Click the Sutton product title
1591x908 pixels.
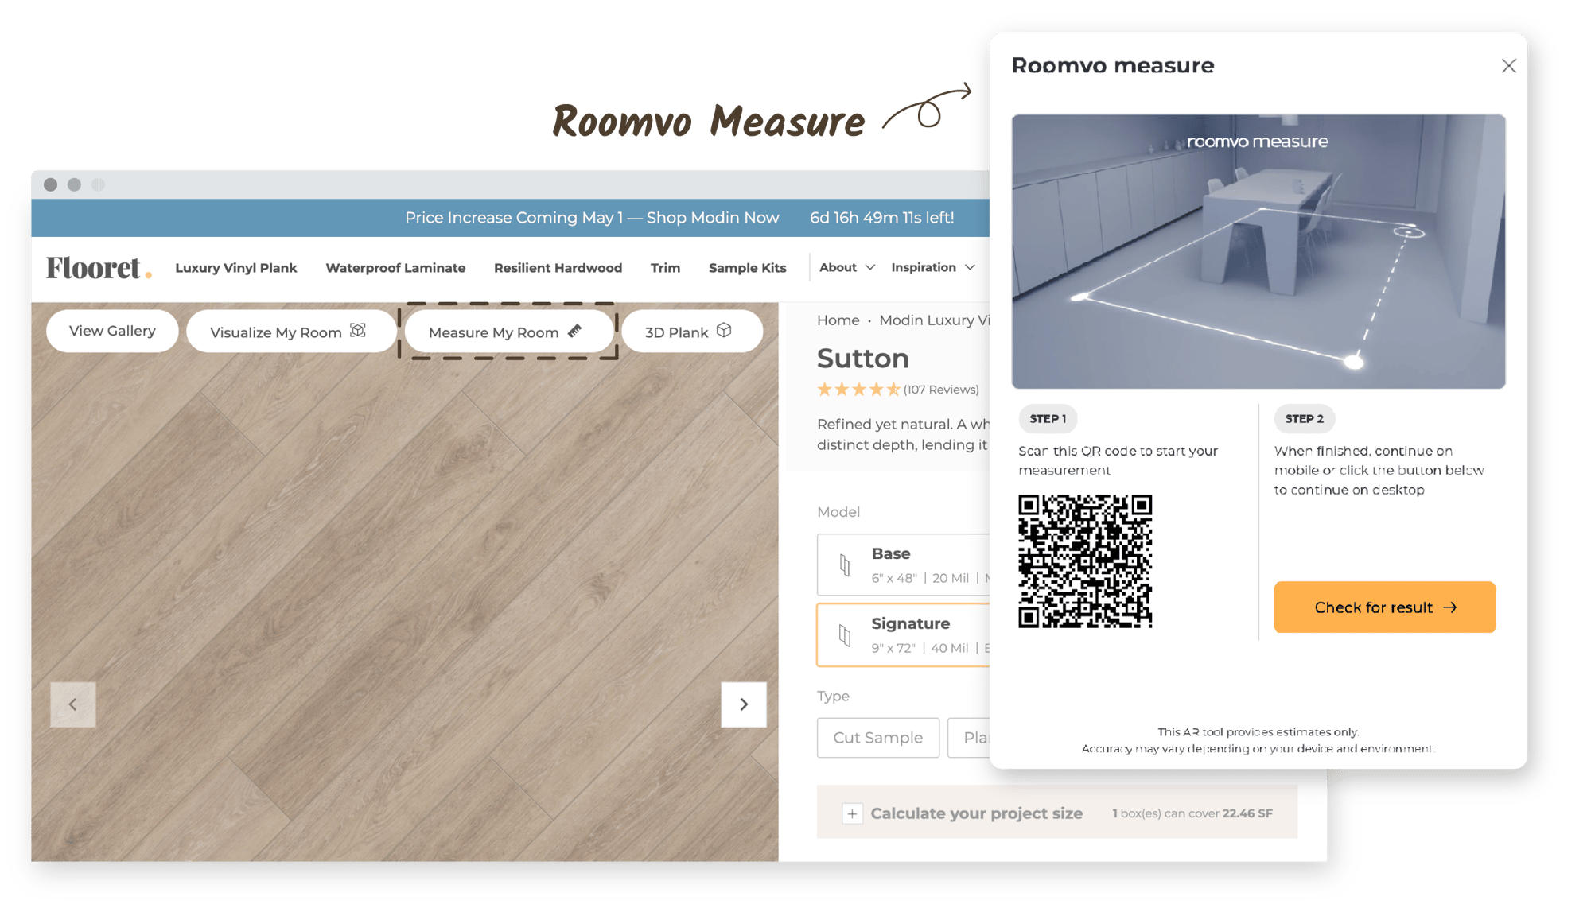pos(863,358)
